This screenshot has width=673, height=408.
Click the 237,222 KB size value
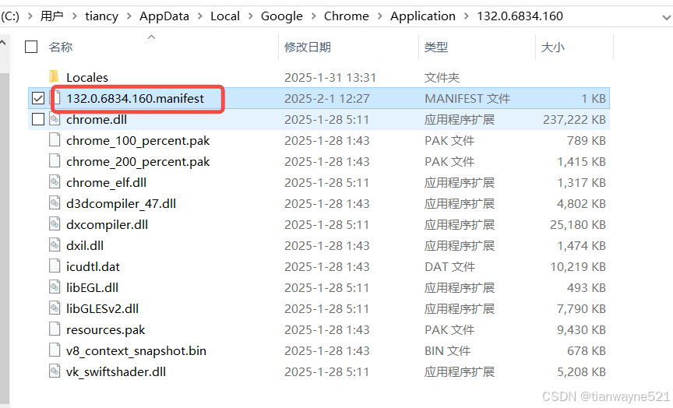coord(574,119)
